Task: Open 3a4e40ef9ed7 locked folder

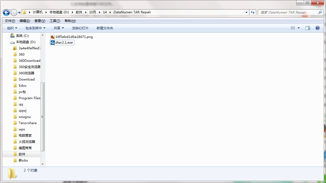Action: pos(27,48)
